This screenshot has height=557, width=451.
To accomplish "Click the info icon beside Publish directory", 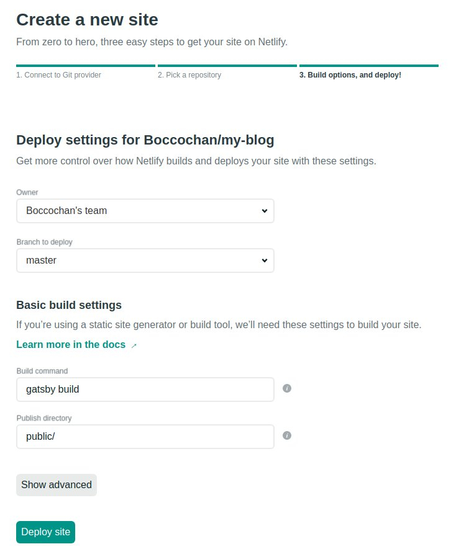I will (286, 435).
